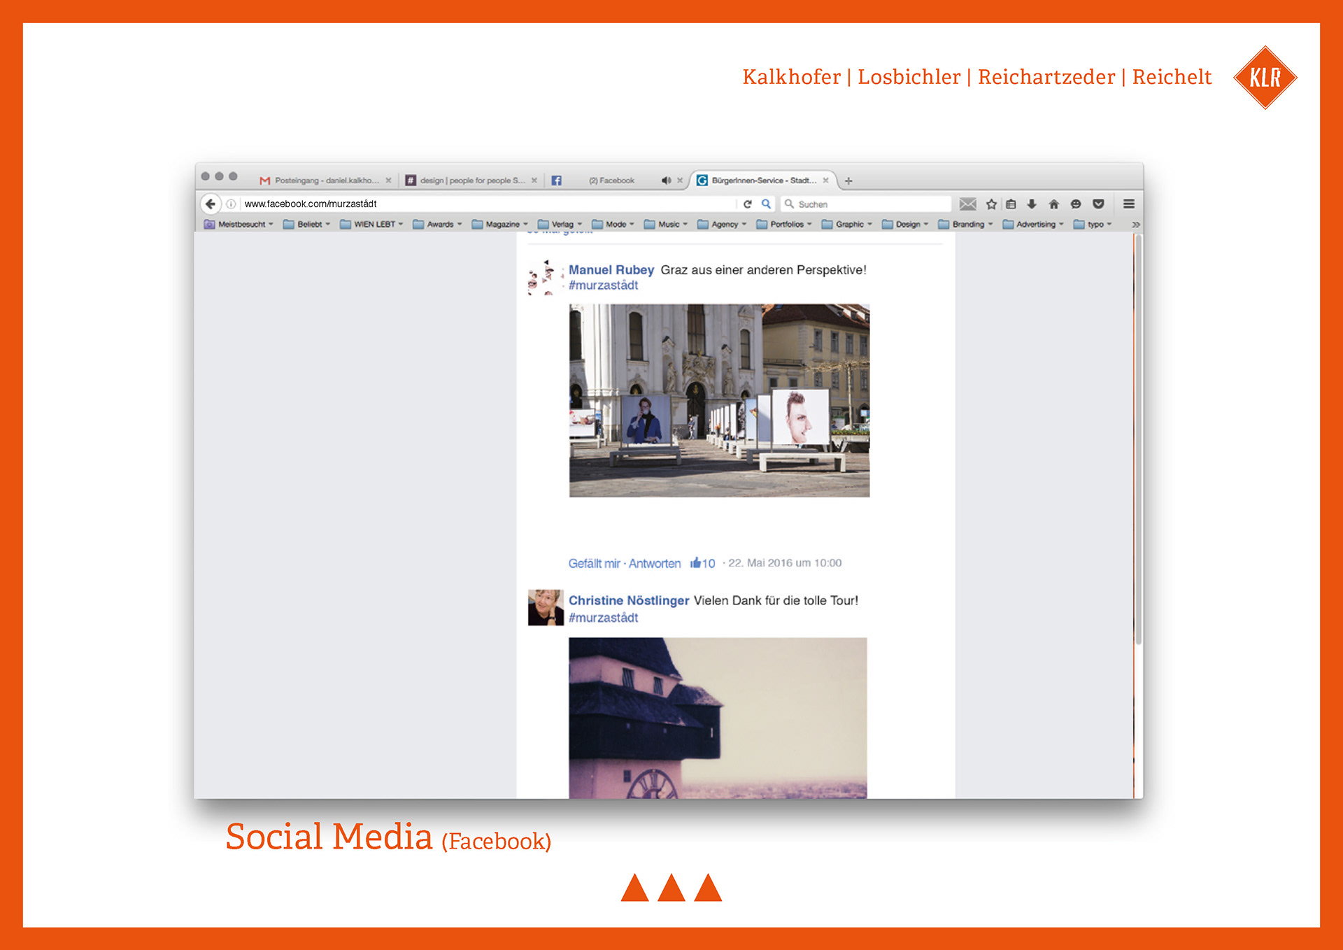Close the BürgerInnen-Service tab

825,180
